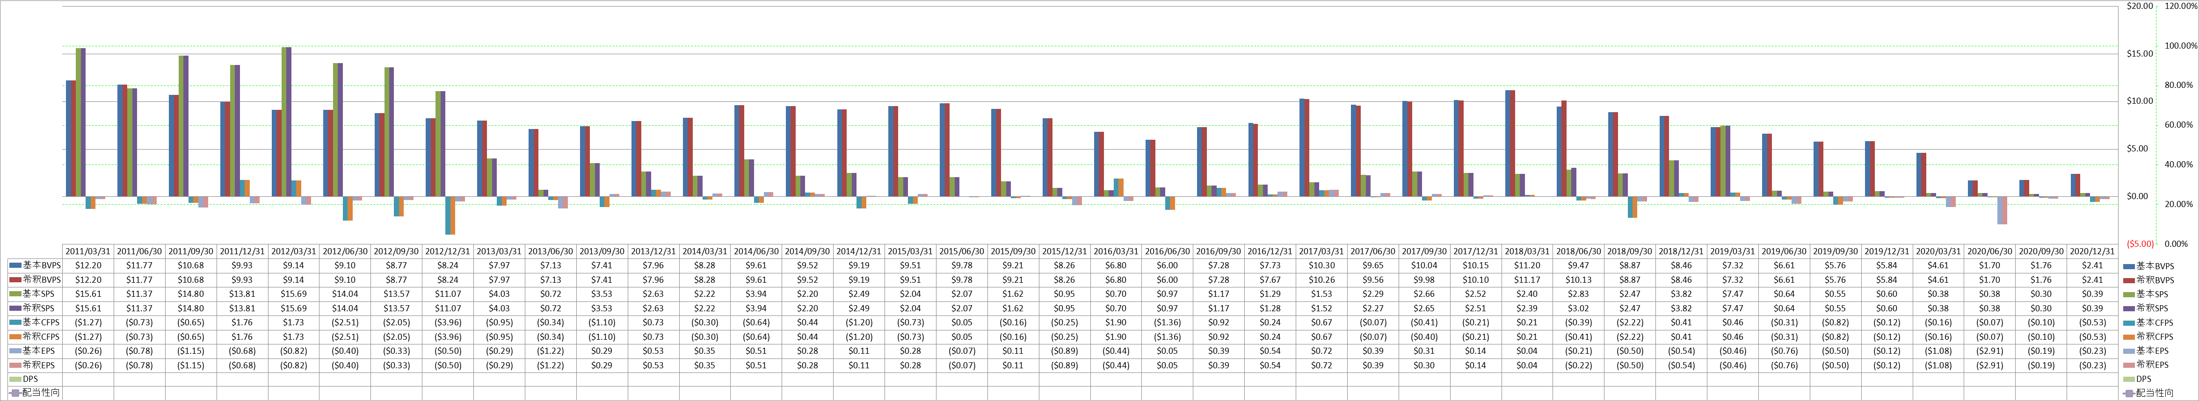Select DPS entry in right legend
Image resolution: width=2199 pixels, height=401 pixels.
pos(2137,380)
